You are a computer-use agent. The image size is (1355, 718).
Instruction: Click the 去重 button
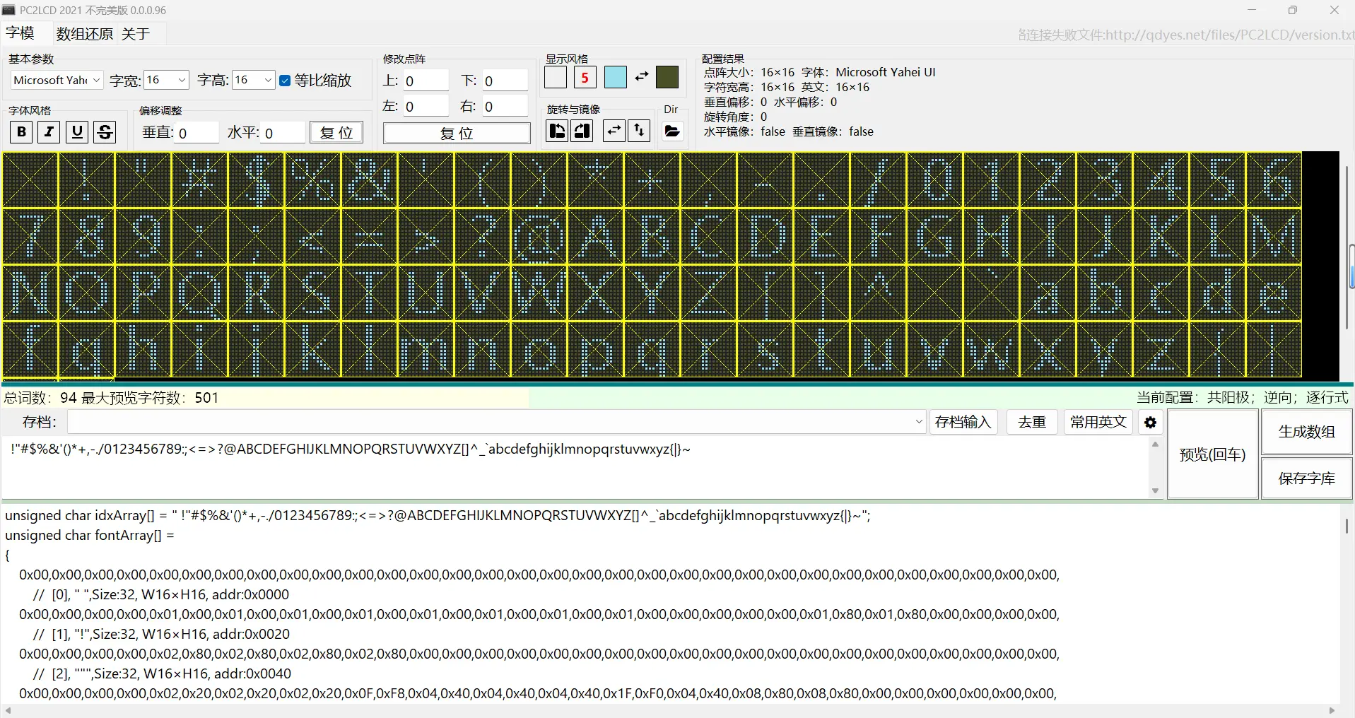click(x=1032, y=422)
